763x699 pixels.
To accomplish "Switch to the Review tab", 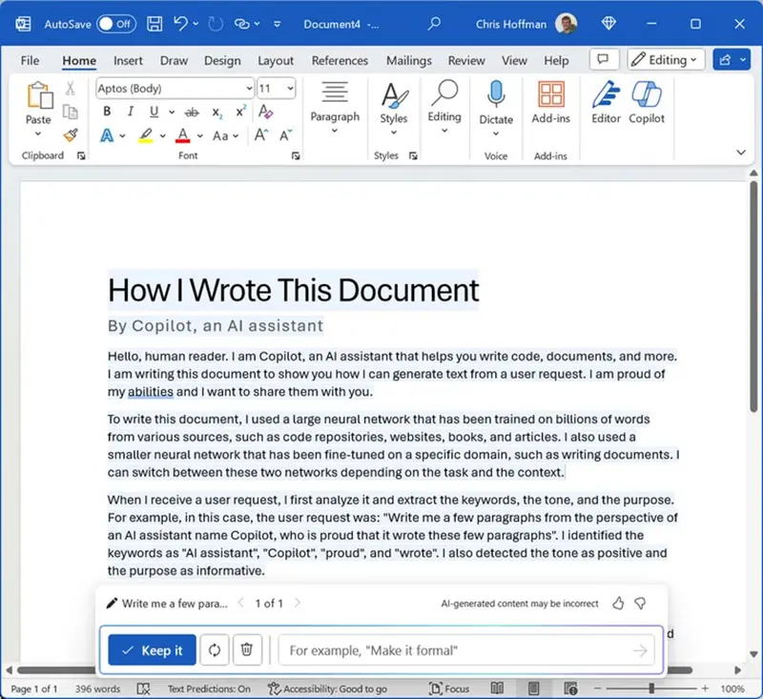I will pos(466,60).
